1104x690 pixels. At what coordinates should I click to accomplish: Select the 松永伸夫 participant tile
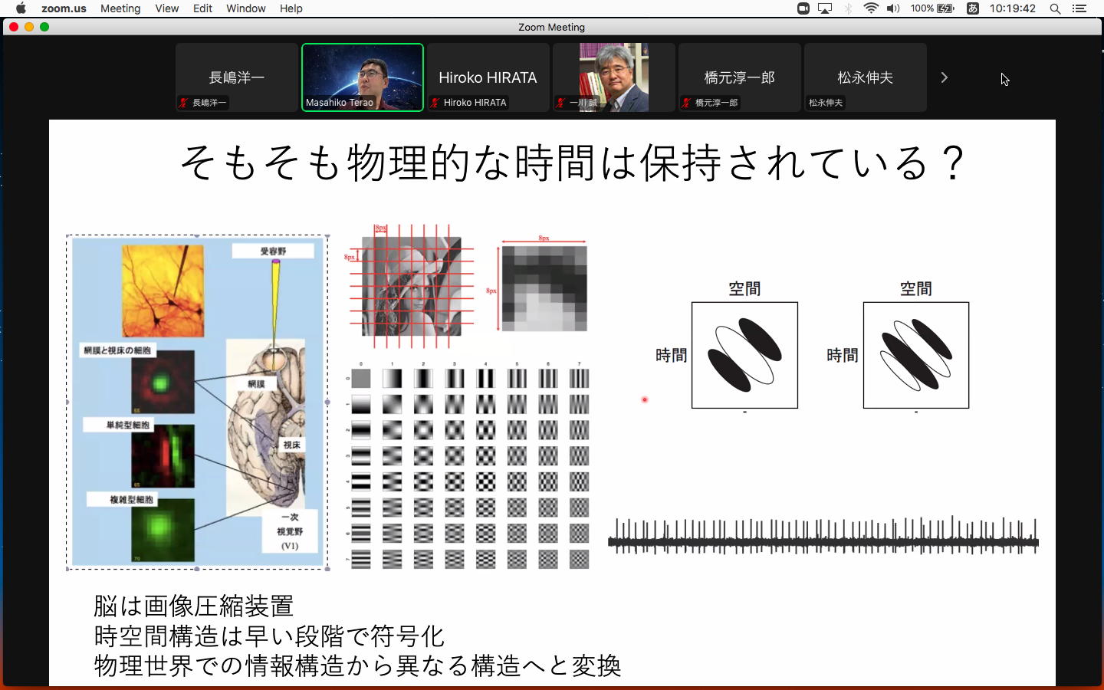866,77
